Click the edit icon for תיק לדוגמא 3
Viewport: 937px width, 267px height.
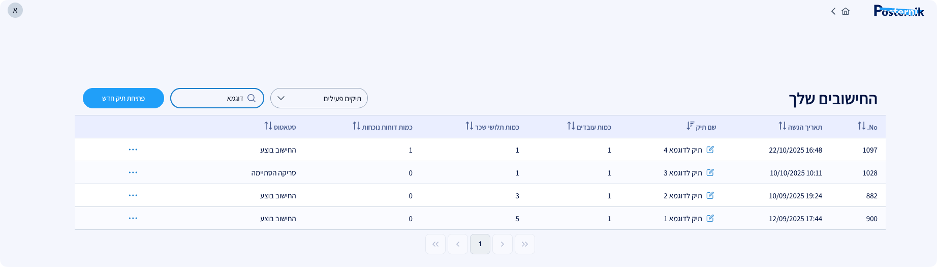(710, 172)
